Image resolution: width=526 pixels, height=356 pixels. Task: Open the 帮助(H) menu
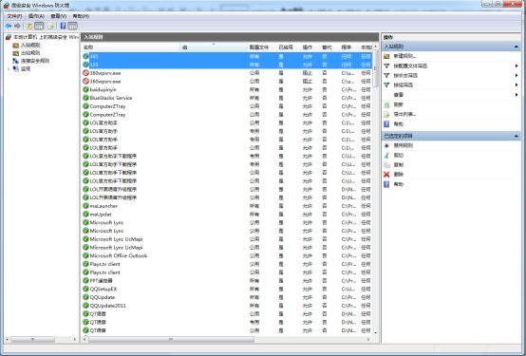click(x=81, y=16)
